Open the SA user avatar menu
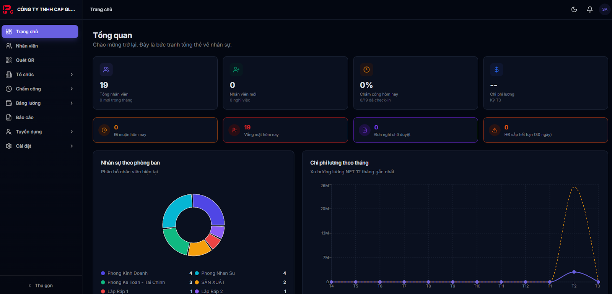The image size is (612, 294). coord(605,10)
